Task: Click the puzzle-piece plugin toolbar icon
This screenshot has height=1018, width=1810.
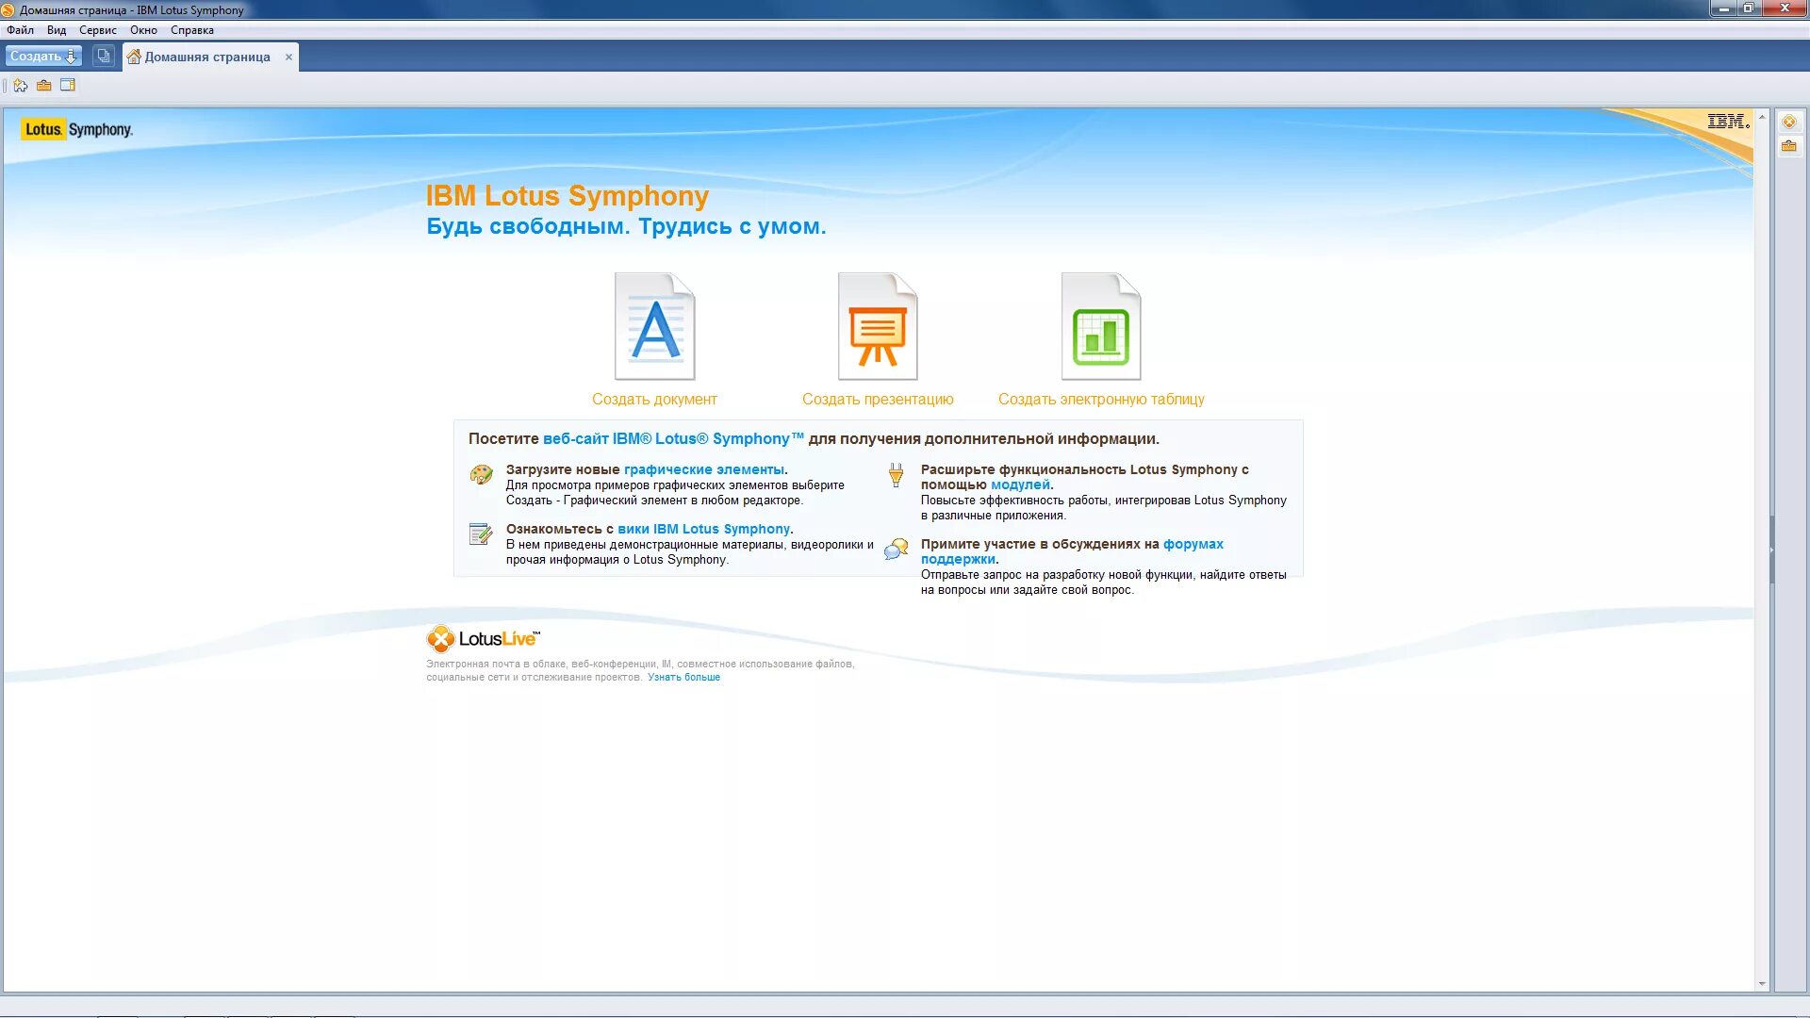Action: point(21,86)
